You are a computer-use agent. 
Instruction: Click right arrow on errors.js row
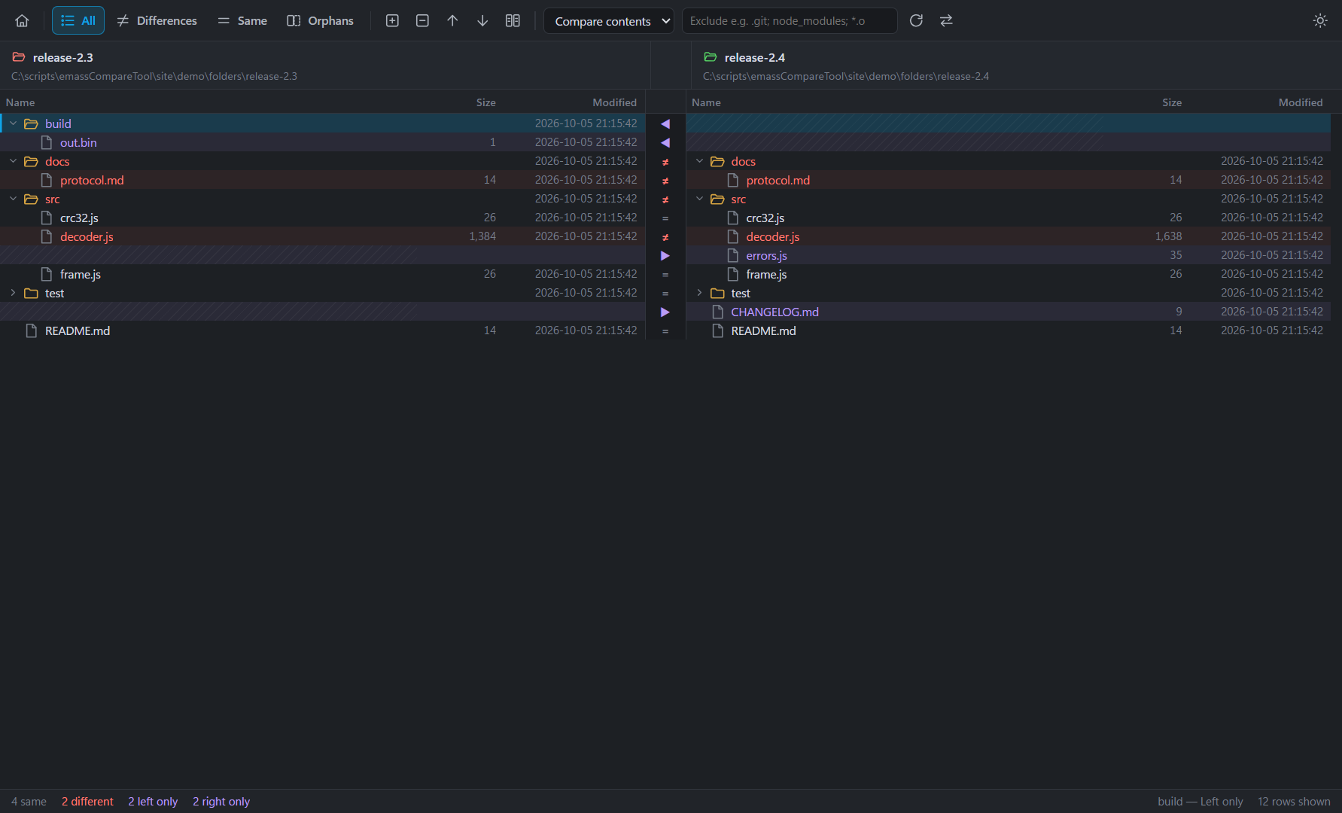pos(665,255)
